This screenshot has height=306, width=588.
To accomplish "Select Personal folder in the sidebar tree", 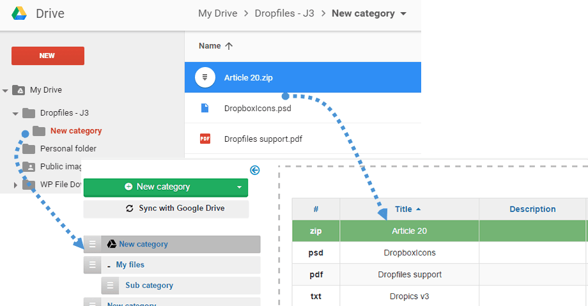I will point(68,148).
